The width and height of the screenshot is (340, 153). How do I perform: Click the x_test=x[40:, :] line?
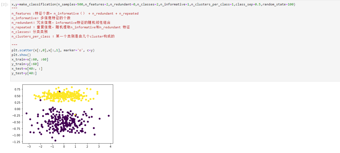click(27, 69)
